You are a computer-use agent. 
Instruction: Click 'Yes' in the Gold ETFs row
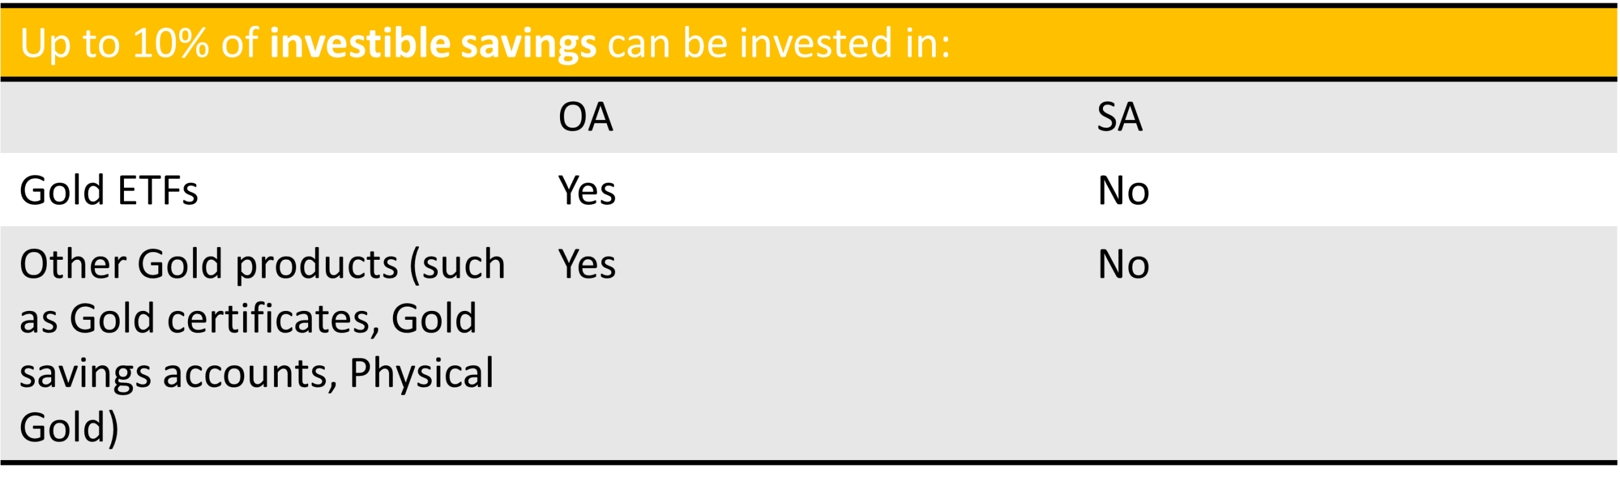[x=587, y=190]
